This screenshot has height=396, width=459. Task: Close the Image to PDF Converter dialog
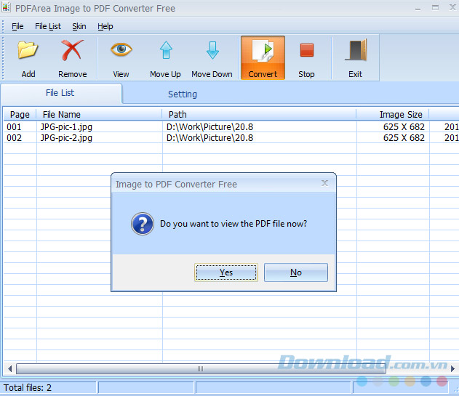coord(324,183)
